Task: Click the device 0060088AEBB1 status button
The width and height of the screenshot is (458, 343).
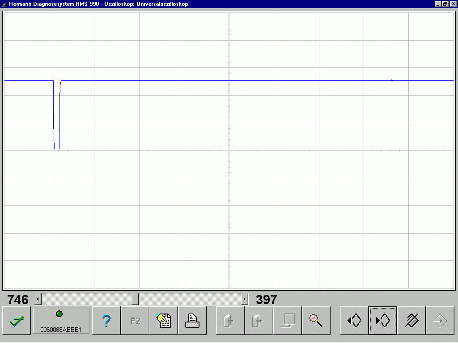Action: pyautogui.click(x=61, y=321)
